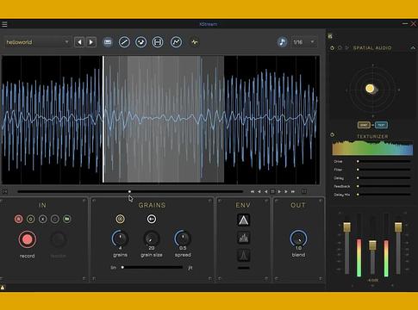This screenshot has height=310, width=418.
Task: Collapse the Spatial Audio section chevron
Action: [413, 48]
